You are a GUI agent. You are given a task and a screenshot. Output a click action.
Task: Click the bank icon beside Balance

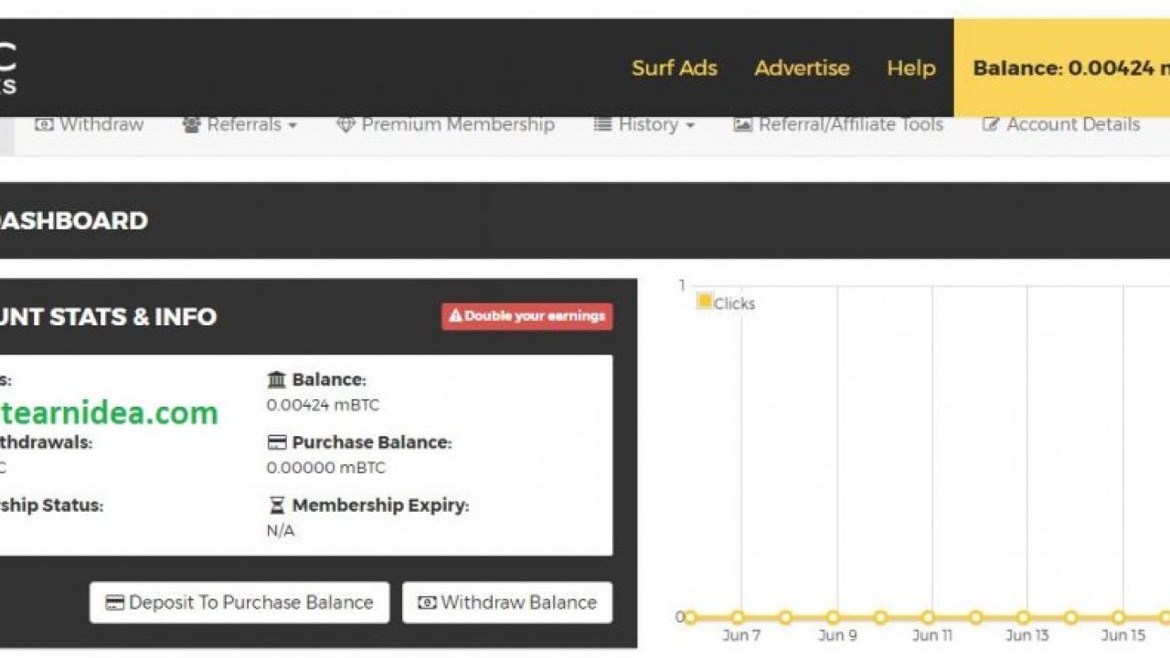tap(276, 379)
